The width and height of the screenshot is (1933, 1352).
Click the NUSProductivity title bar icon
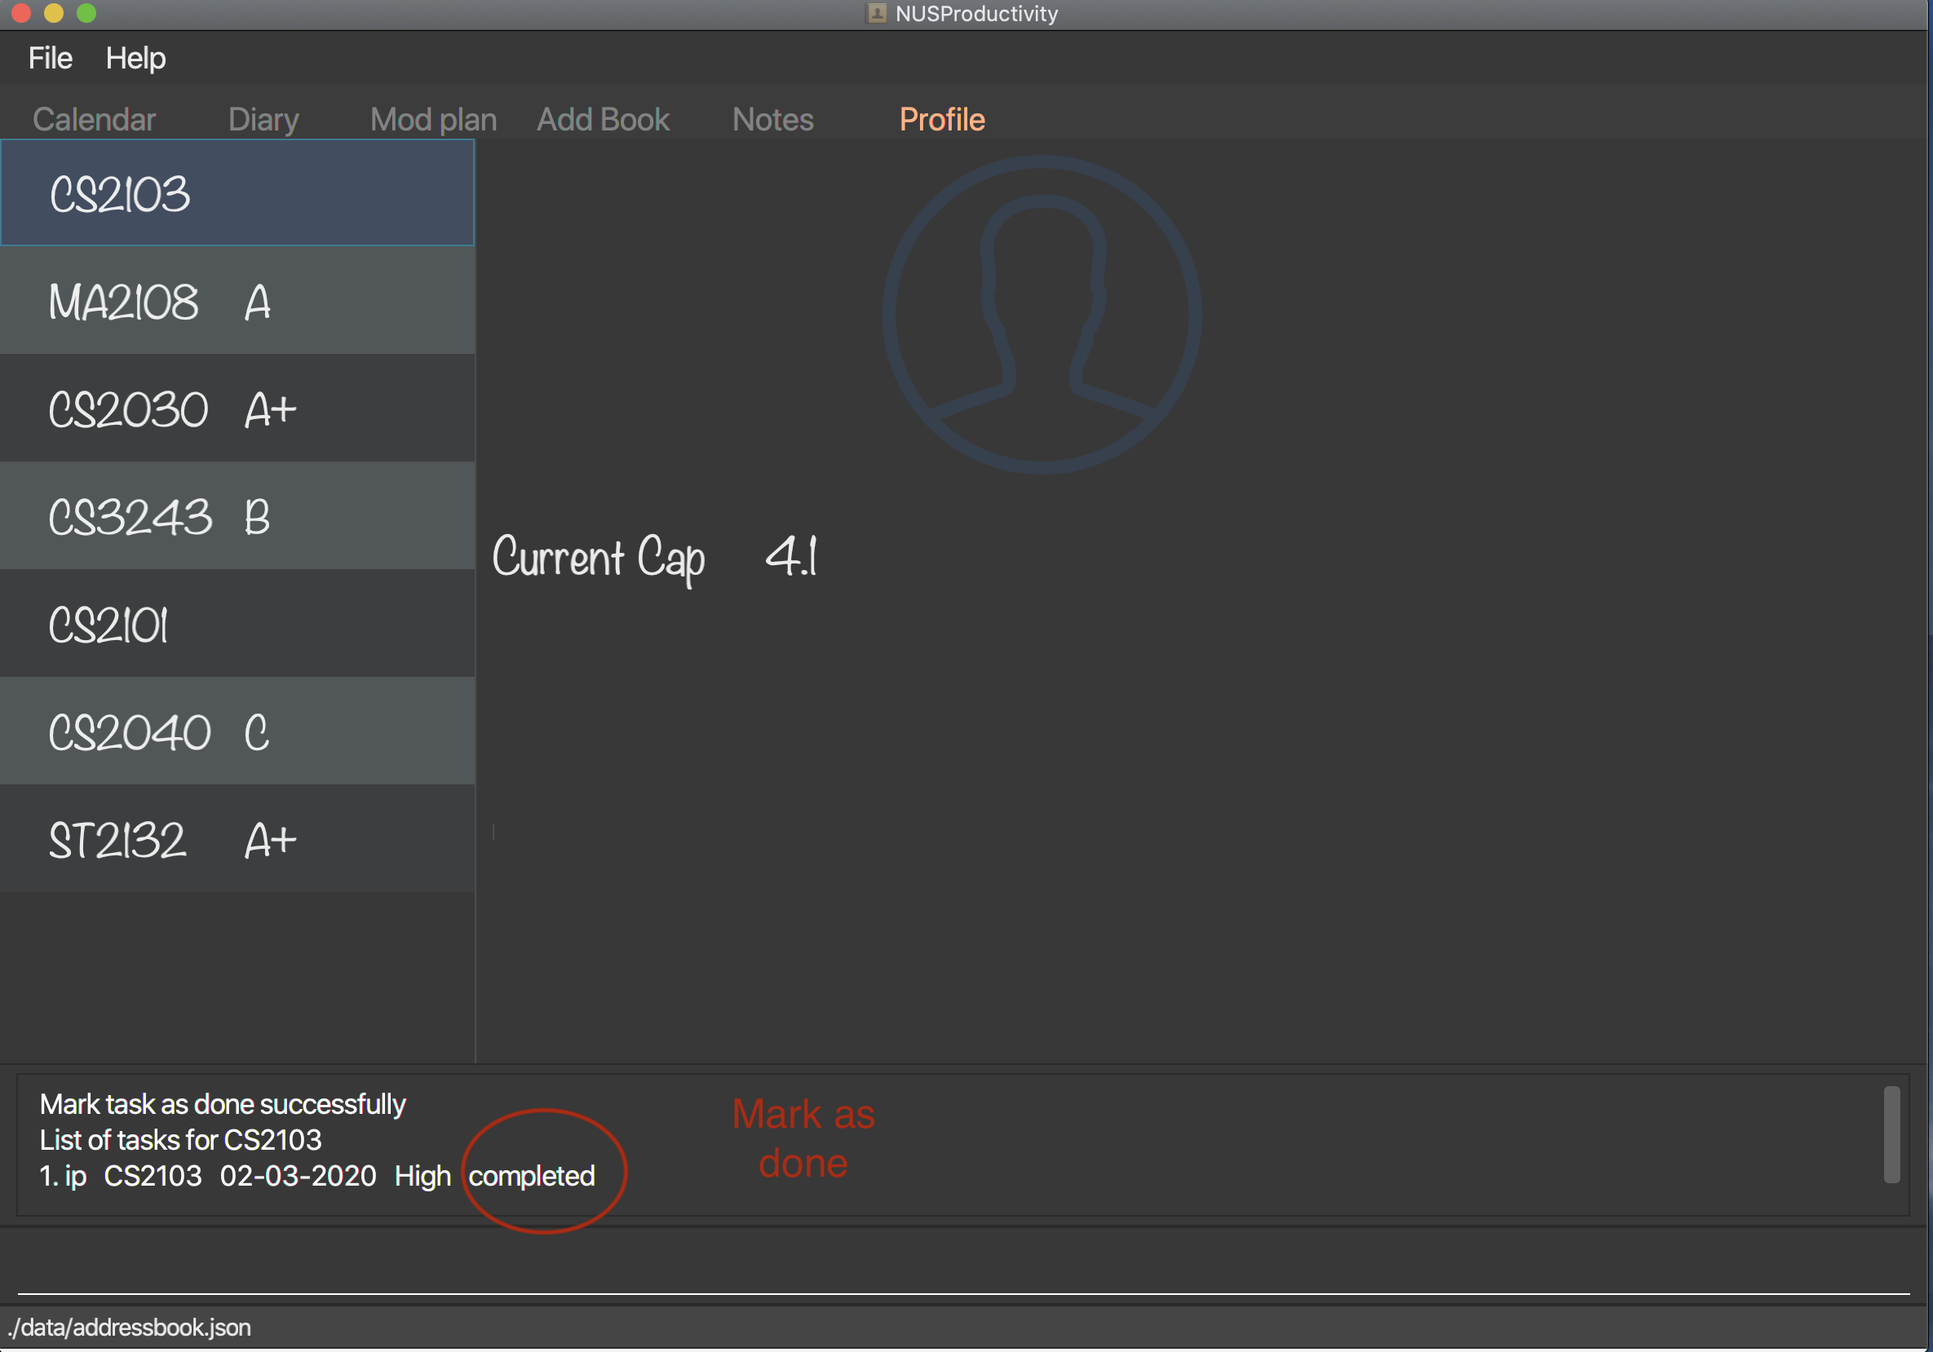tap(877, 14)
